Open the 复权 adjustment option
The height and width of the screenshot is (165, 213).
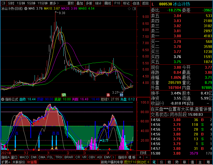point(71,3)
